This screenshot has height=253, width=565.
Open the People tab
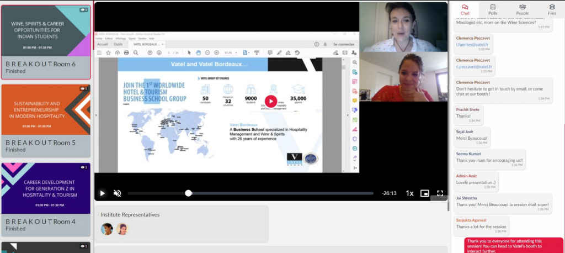pyautogui.click(x=522, y=9)
